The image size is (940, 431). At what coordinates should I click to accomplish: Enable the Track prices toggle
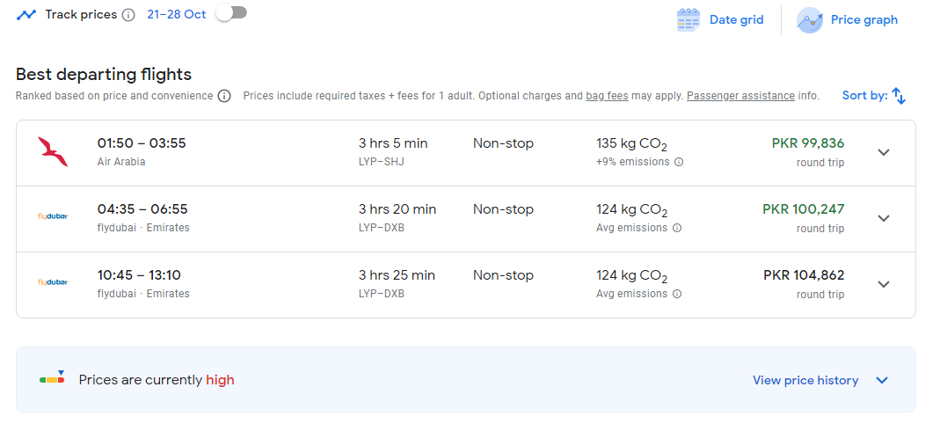(231, 13)
